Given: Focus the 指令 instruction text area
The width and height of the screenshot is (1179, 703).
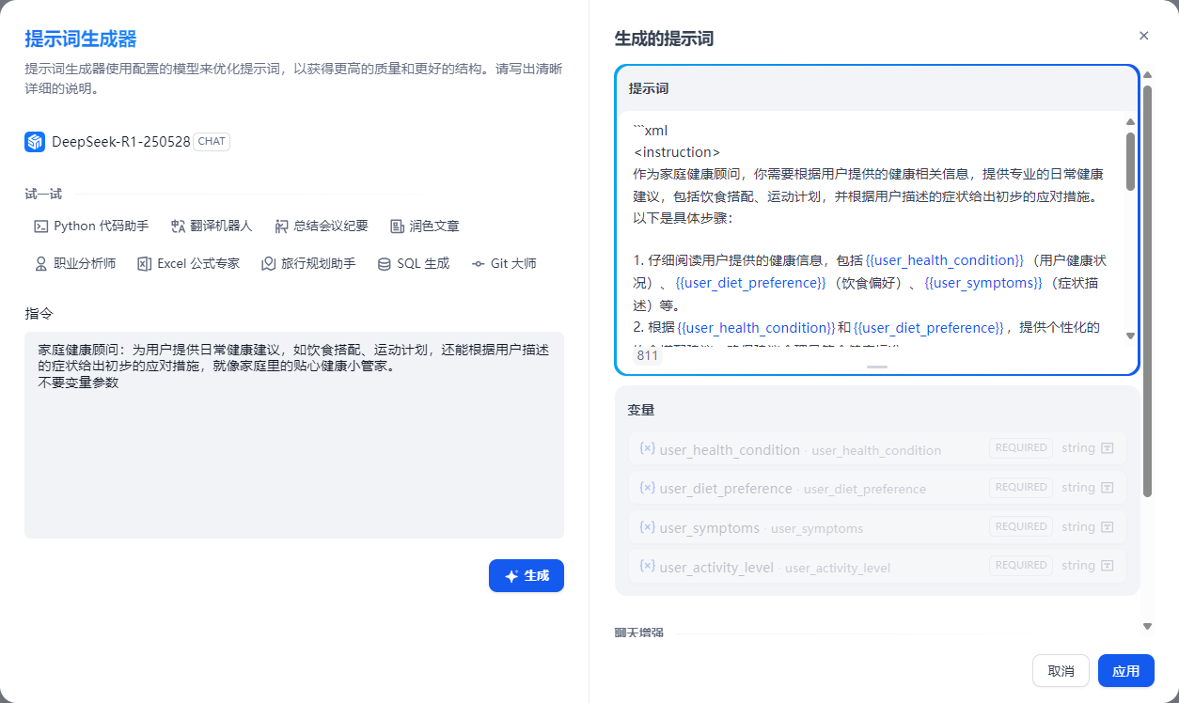Looking at the screenshot, I should 294,435.
